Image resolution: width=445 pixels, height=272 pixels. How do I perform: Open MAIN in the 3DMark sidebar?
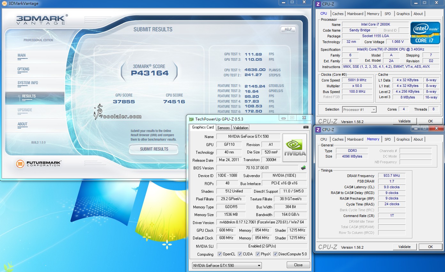click(x=21, y=55)
